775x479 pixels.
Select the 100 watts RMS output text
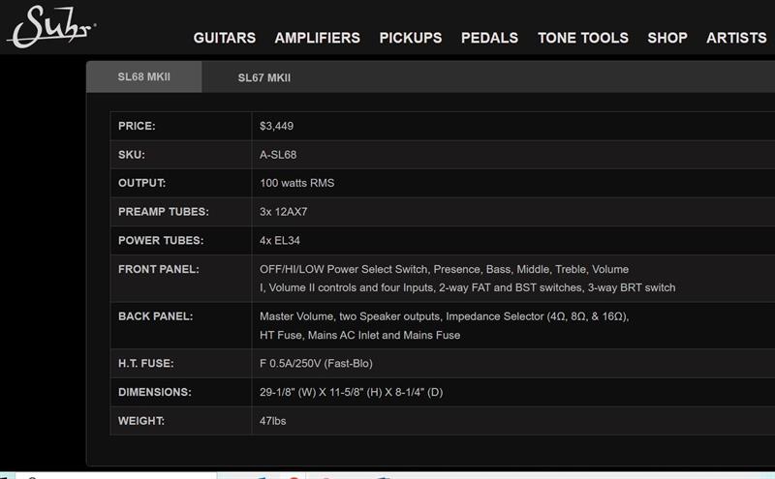pyautogui.click(x=296, y=183)
